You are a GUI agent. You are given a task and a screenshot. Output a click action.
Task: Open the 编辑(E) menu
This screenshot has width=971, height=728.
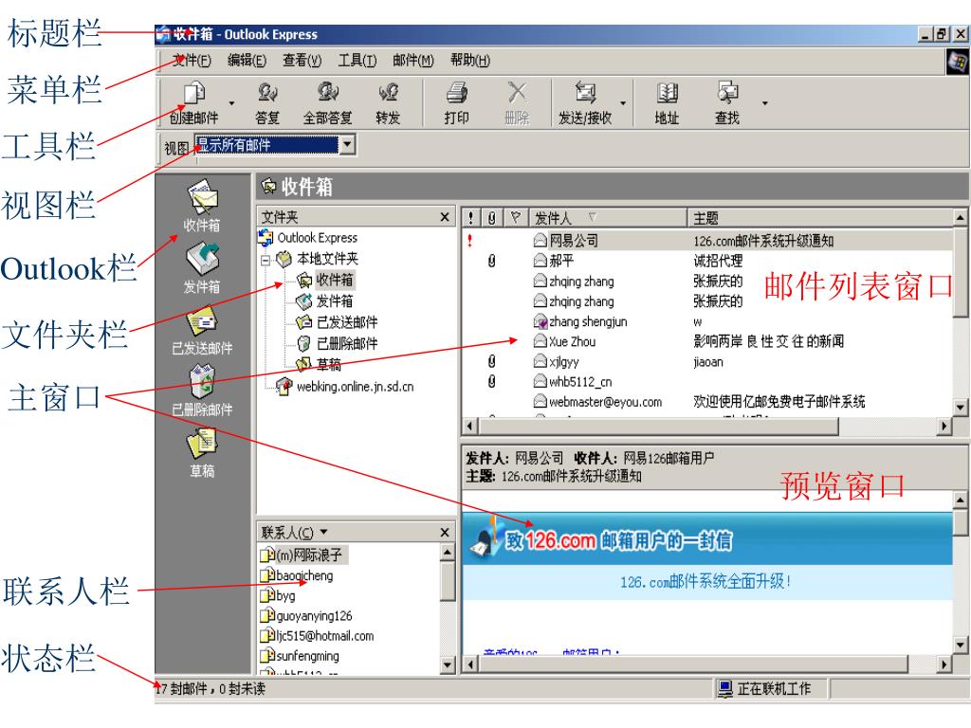click(x=247, y=61)
